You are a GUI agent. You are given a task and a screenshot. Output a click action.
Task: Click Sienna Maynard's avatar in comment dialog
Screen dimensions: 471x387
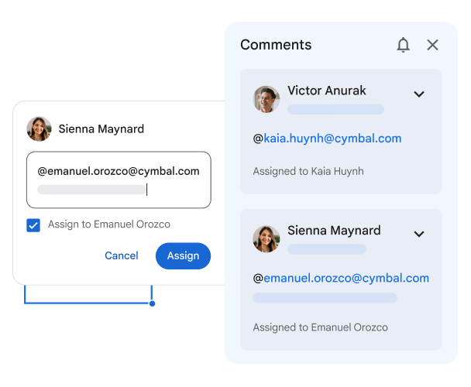(x=39, y=129)
